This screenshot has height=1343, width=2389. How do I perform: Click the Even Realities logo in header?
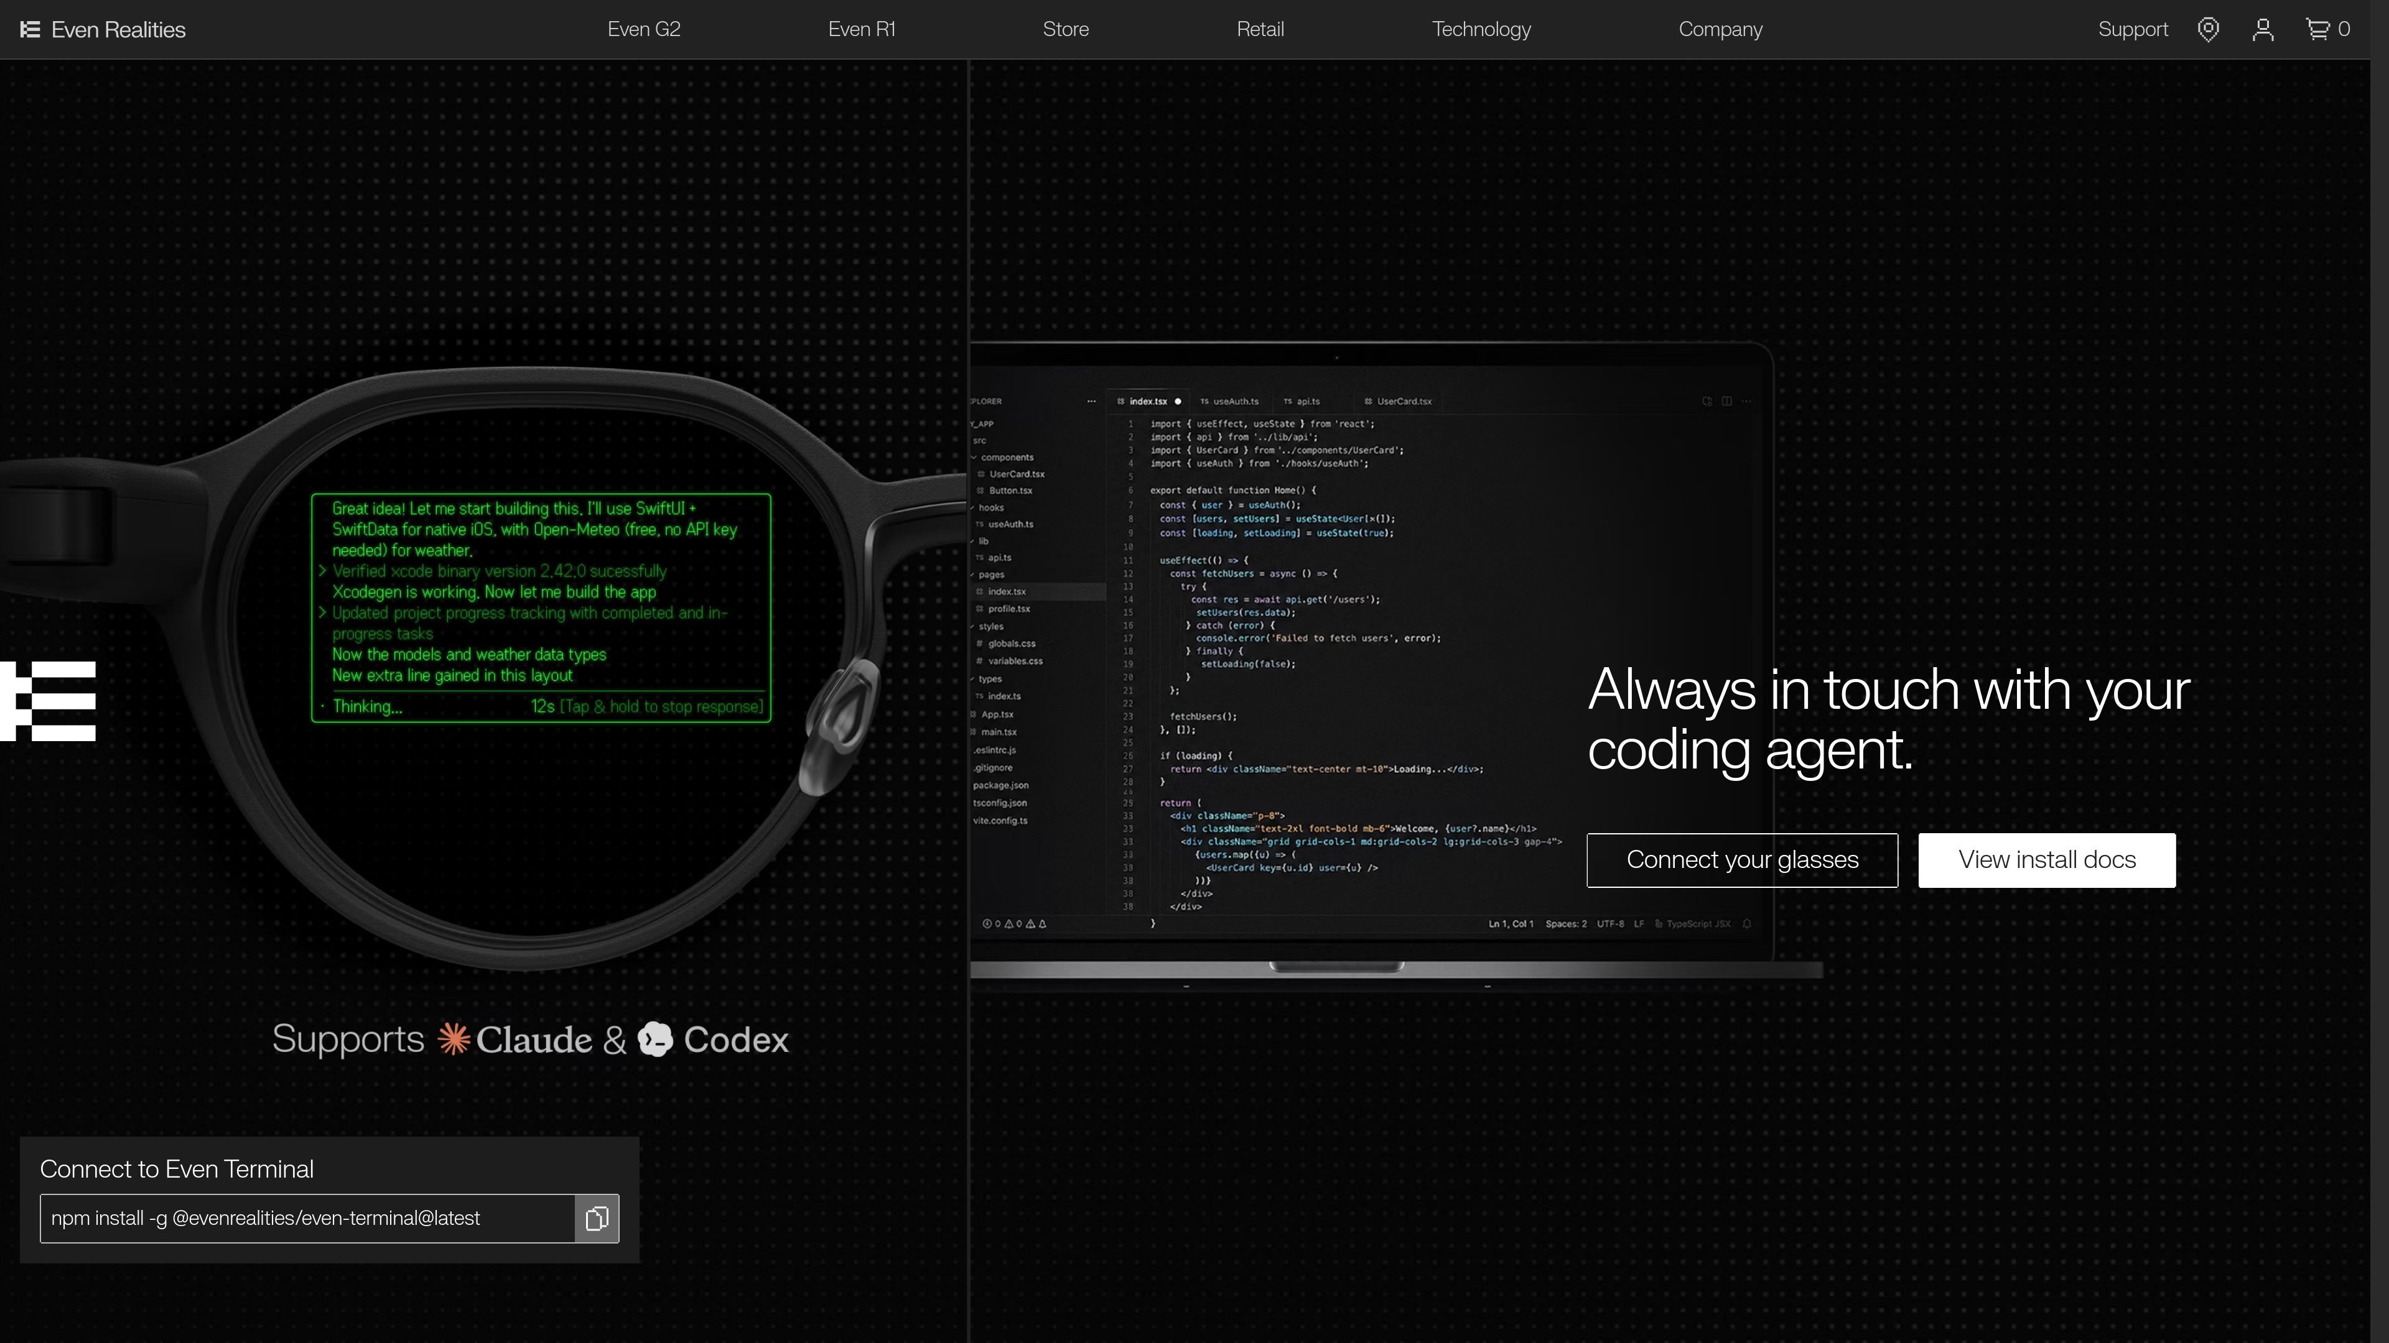[x=103, y=30]
